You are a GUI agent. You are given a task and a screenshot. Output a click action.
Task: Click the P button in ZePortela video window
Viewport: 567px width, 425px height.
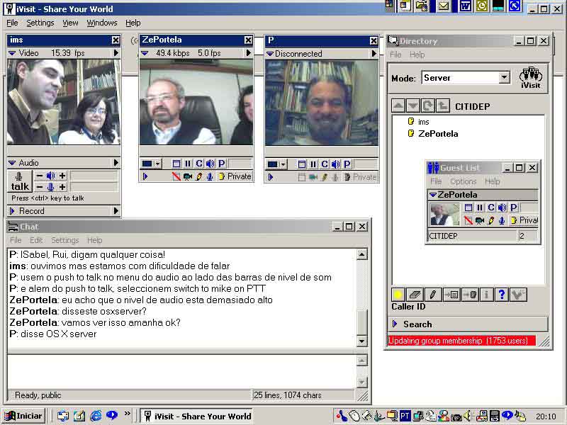[222, 164]
